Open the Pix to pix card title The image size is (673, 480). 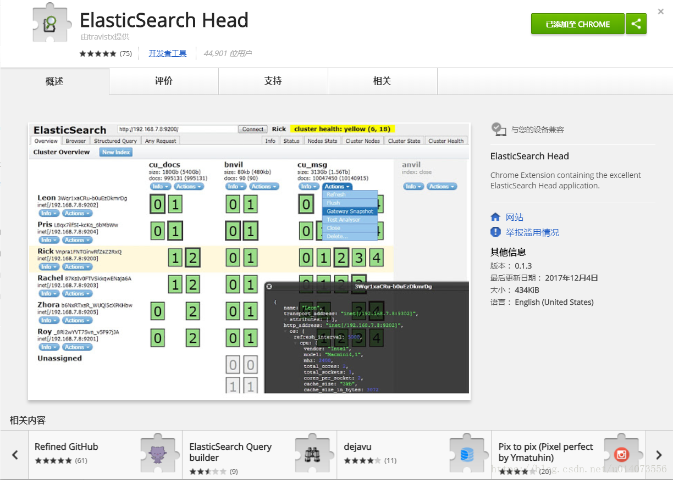click(x=546, y=452)
